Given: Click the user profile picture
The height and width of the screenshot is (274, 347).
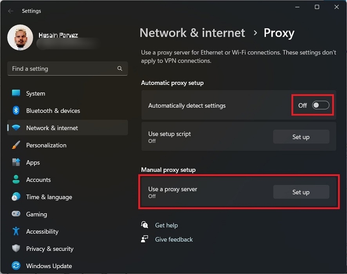Looking at the screenshot, I should 20,37.
